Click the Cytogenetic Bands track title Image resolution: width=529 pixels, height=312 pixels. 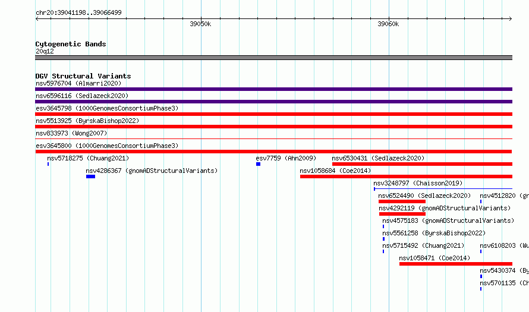coord(71,44)
